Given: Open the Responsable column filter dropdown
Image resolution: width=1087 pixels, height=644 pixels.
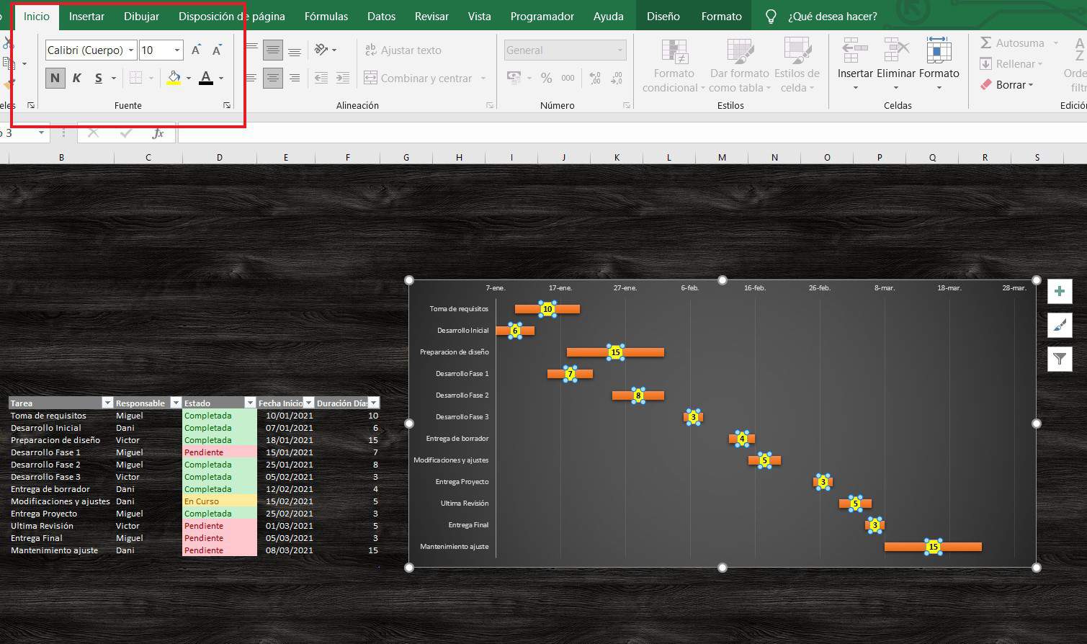Looking at the screenshot, I should click(x=175, y=403).
